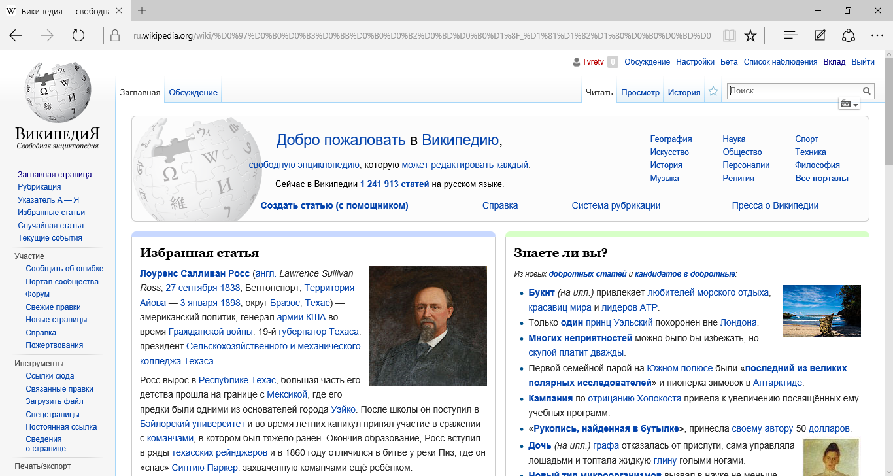Open Настройки in the user menu
Screen dimensions: 893x476
click(695, 62)
